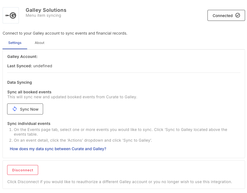Click the 'Menu item syncing' subtitle

[43, 16]
